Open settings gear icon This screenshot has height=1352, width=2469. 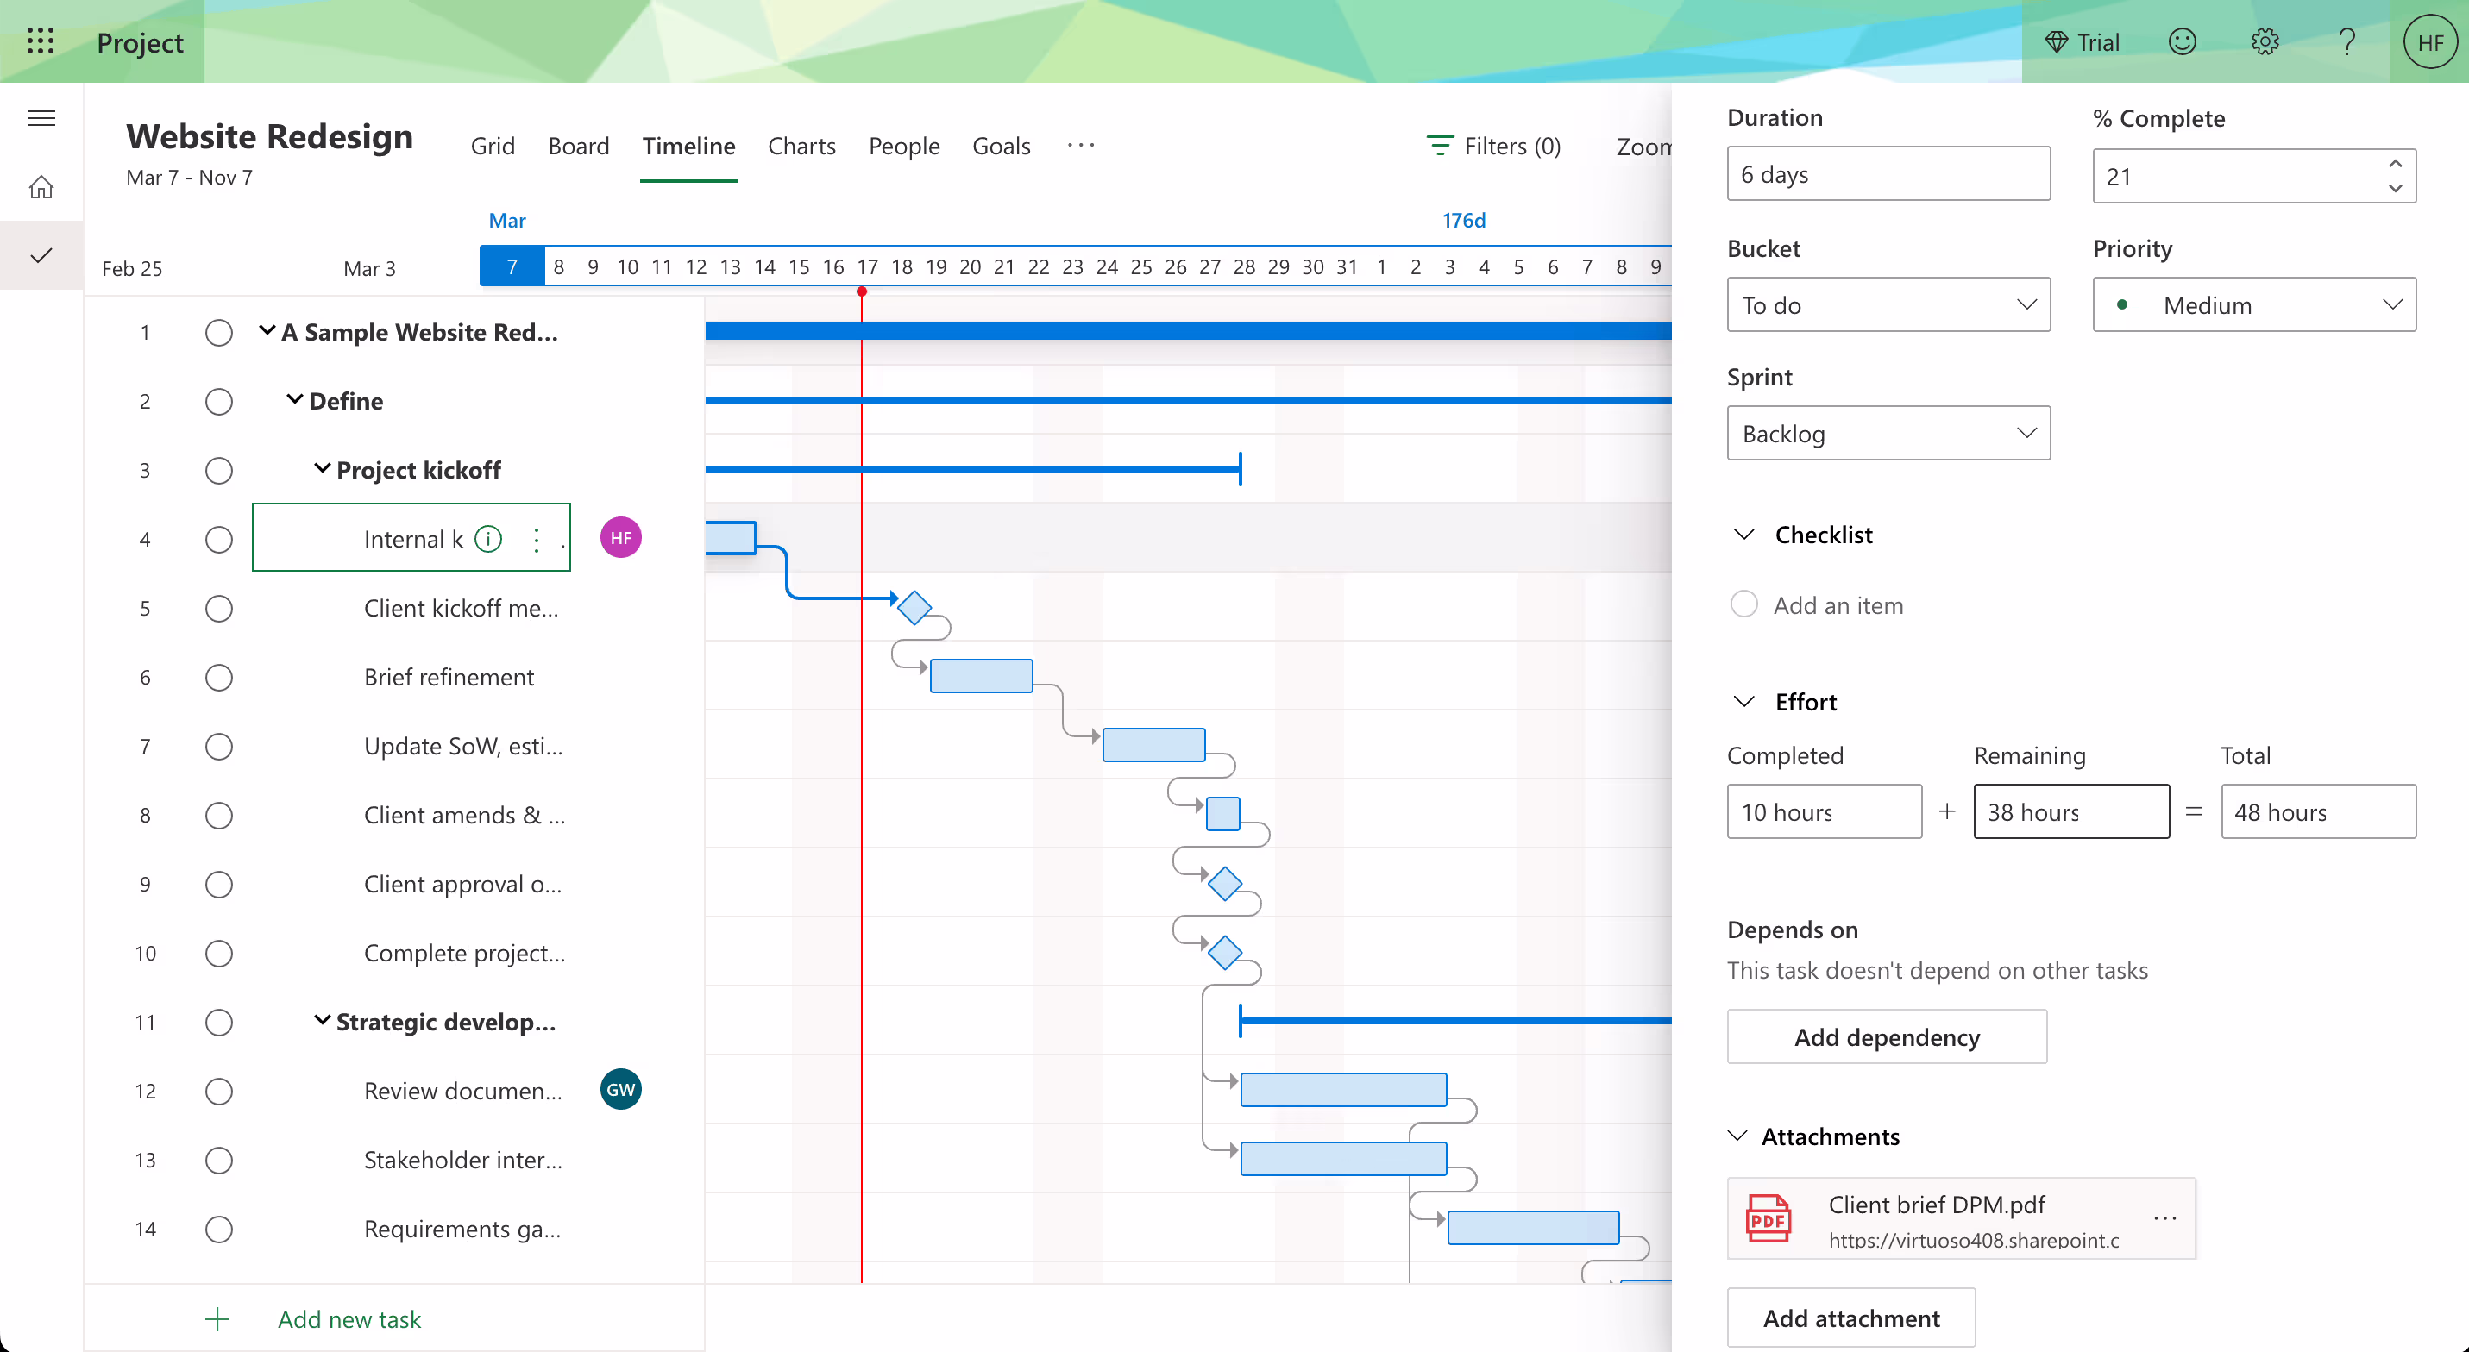pyautogui.click(x=2264, y=41)
